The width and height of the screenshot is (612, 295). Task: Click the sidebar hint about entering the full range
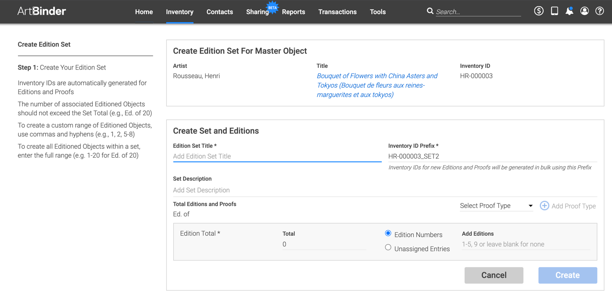pyautogui.click(x=79, y=151)
